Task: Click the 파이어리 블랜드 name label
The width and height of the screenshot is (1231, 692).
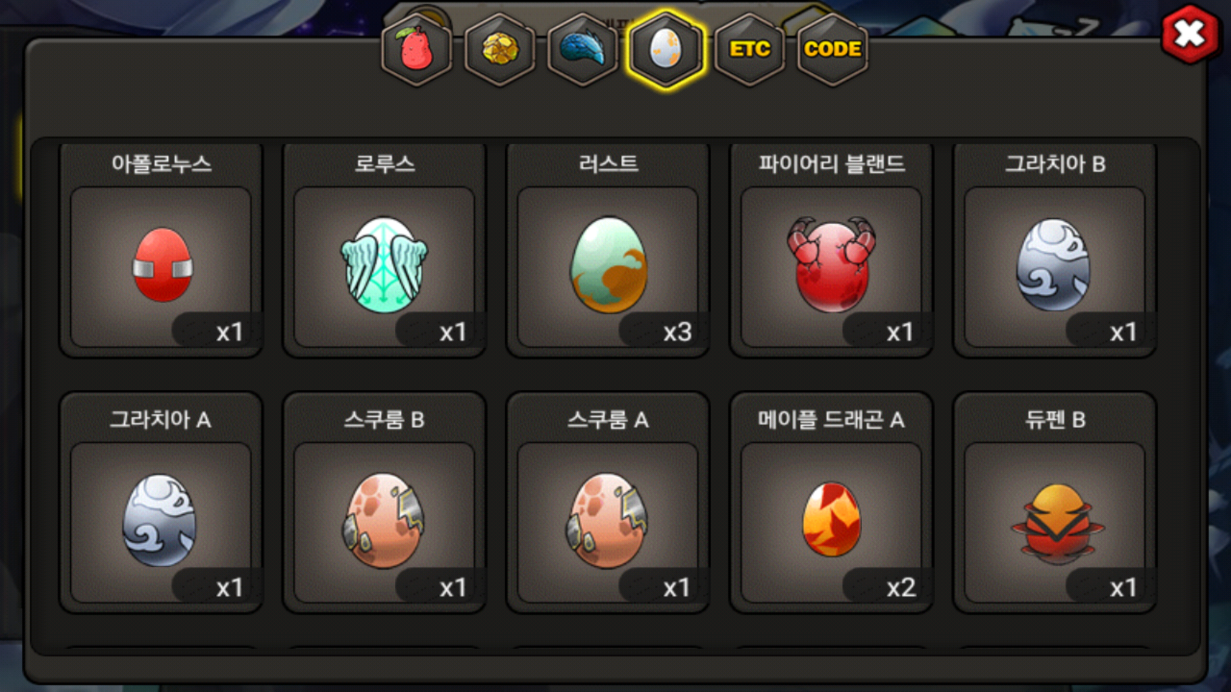Action: pos(831,164)
